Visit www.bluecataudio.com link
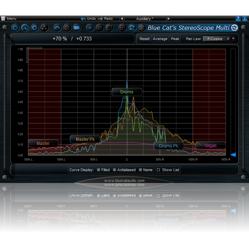The height and width of the screenshot is (249, 249). (x=124, y=181)
